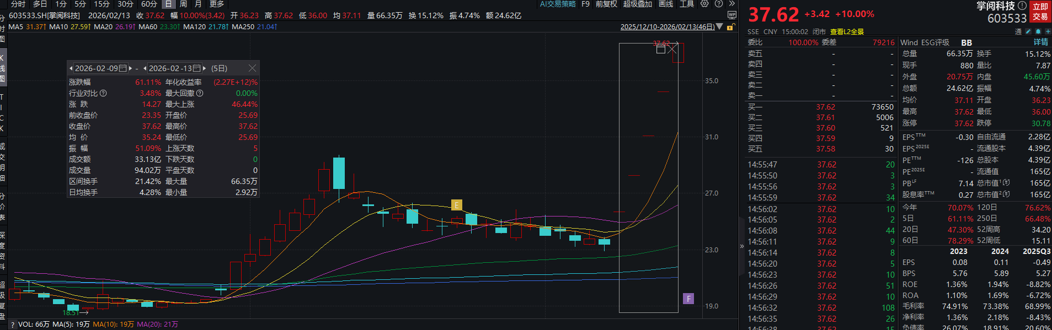Viewport: 1052px width, 330px height.
Task: Click the help question mark icon
Action: tap(718, 4)
